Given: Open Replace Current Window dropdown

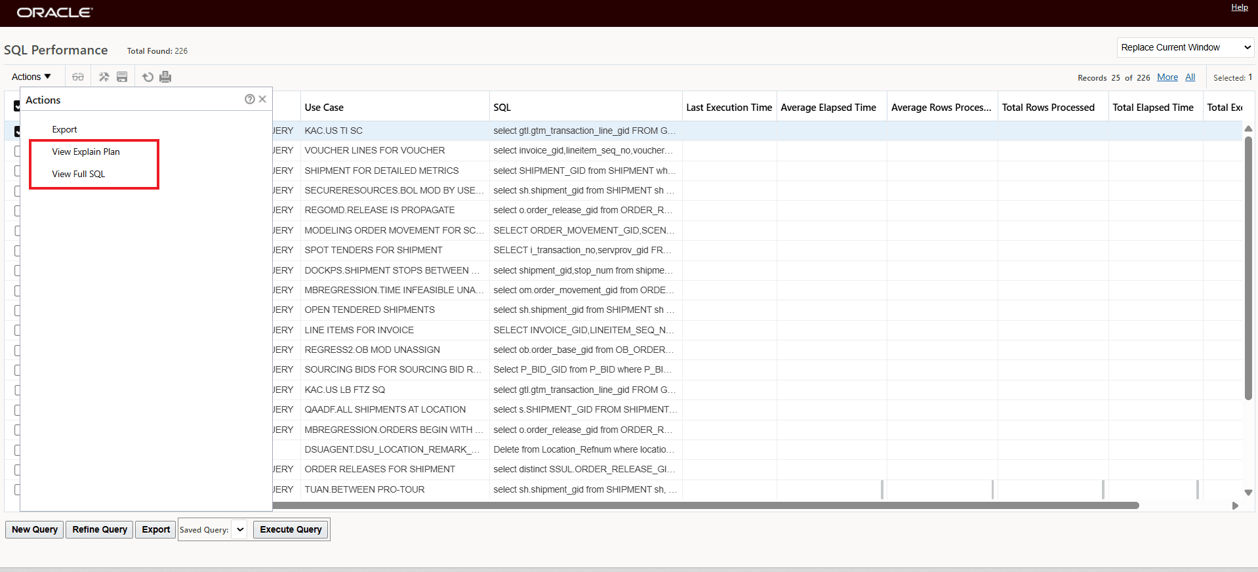Looking at the screenshot, I should (1185, 47).
